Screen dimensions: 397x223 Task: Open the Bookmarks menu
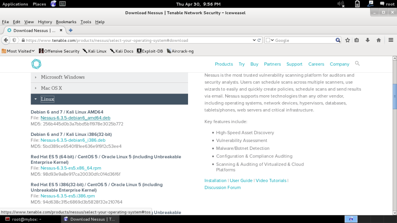click(x=66, y=22)
